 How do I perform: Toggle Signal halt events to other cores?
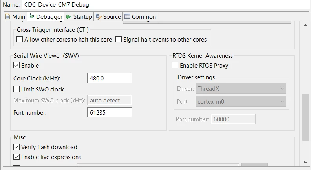119,39
